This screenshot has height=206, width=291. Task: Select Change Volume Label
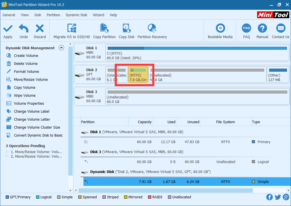click(x=32, y=112)
